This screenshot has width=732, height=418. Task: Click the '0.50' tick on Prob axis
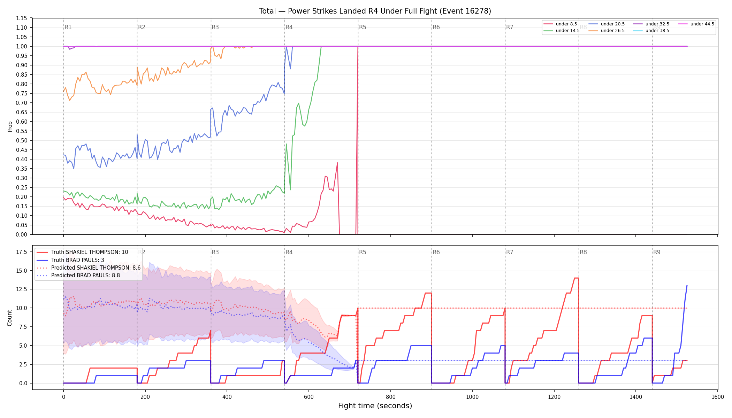pos(22,140)
